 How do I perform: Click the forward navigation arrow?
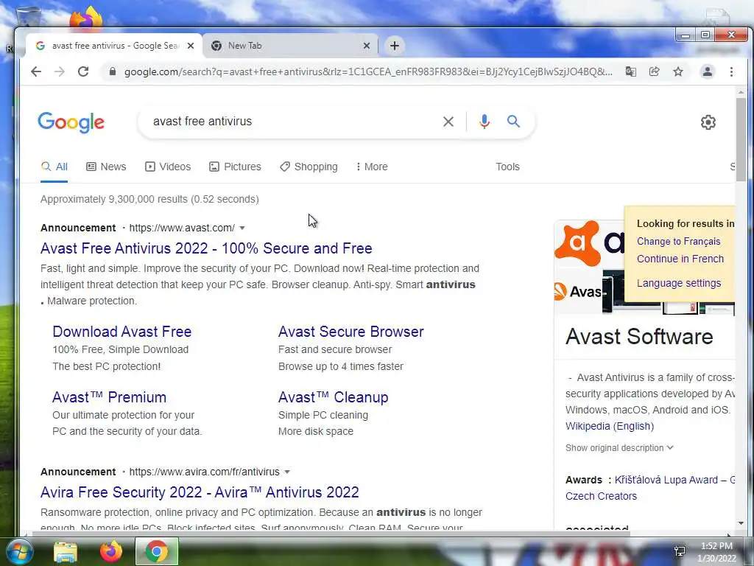[x=60, y=71]
